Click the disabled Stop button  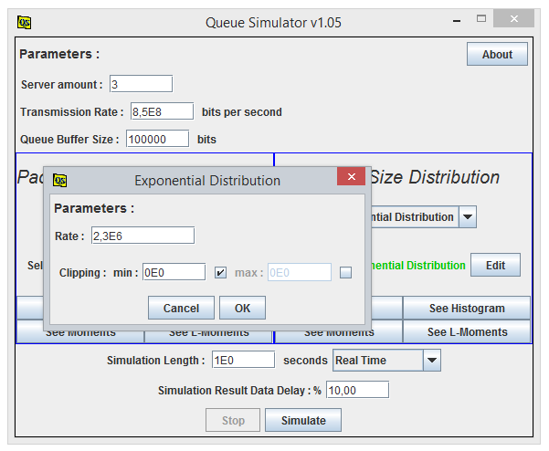point(233,420)
